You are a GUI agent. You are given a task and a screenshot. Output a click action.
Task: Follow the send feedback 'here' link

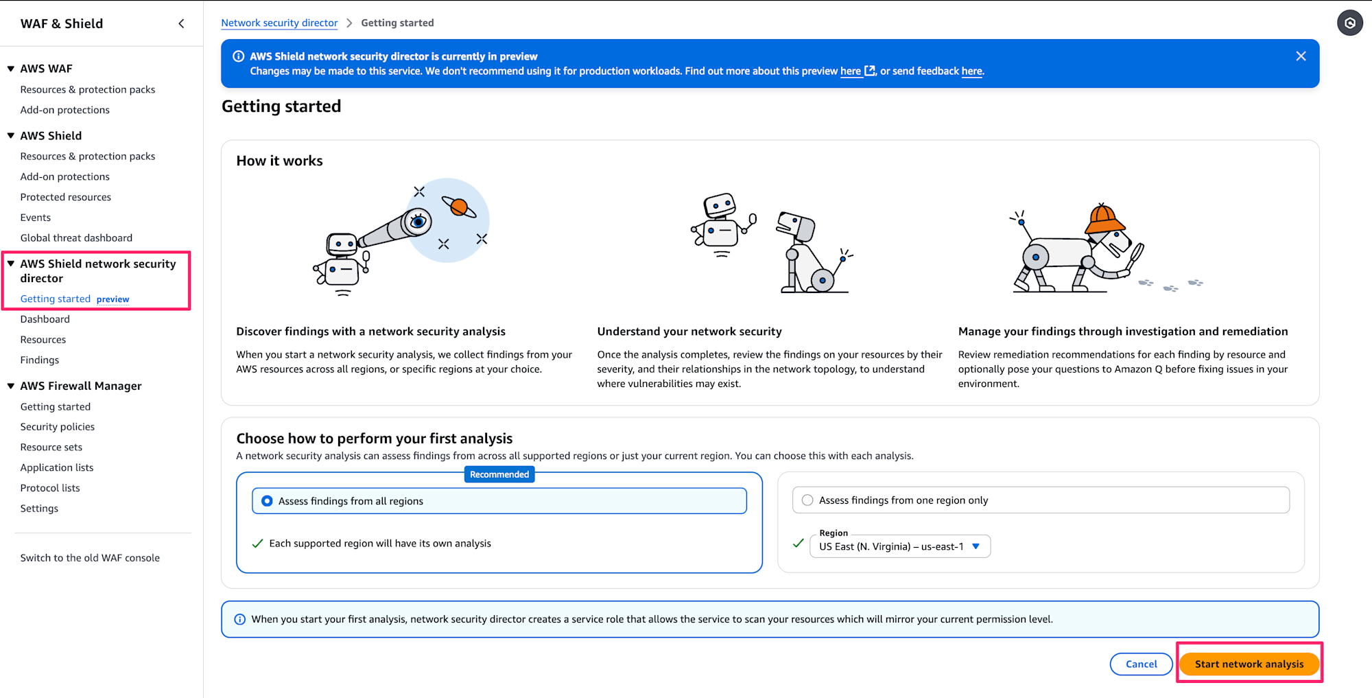(x=971, y=71)
